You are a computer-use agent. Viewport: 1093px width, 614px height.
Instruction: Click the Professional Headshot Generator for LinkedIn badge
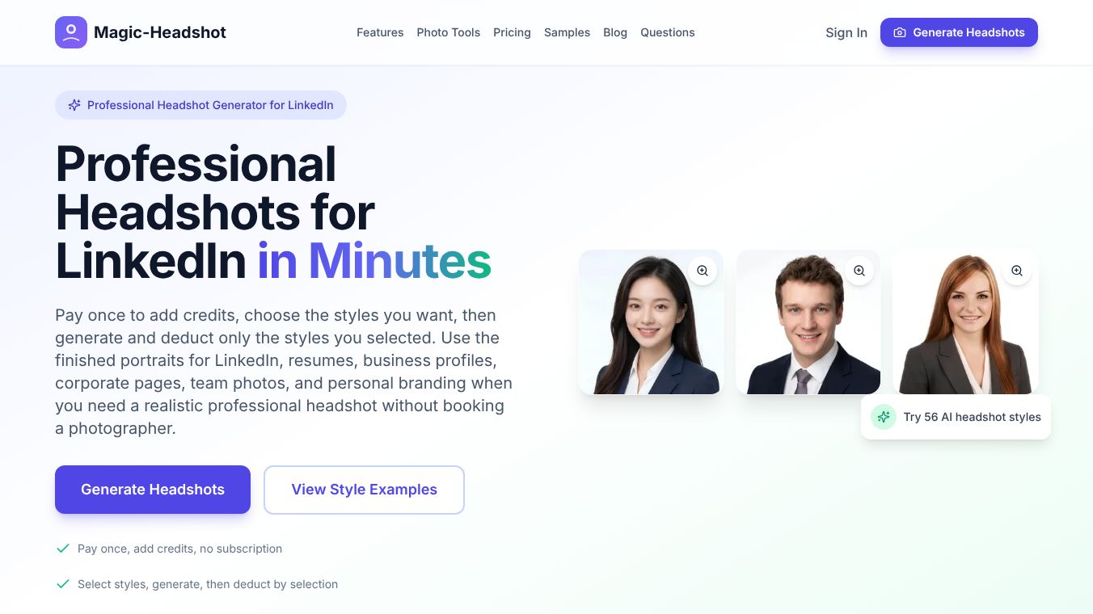200,105
